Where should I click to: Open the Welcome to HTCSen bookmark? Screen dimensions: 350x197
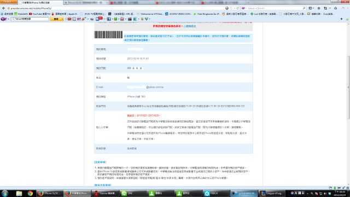tap(150, 14)
